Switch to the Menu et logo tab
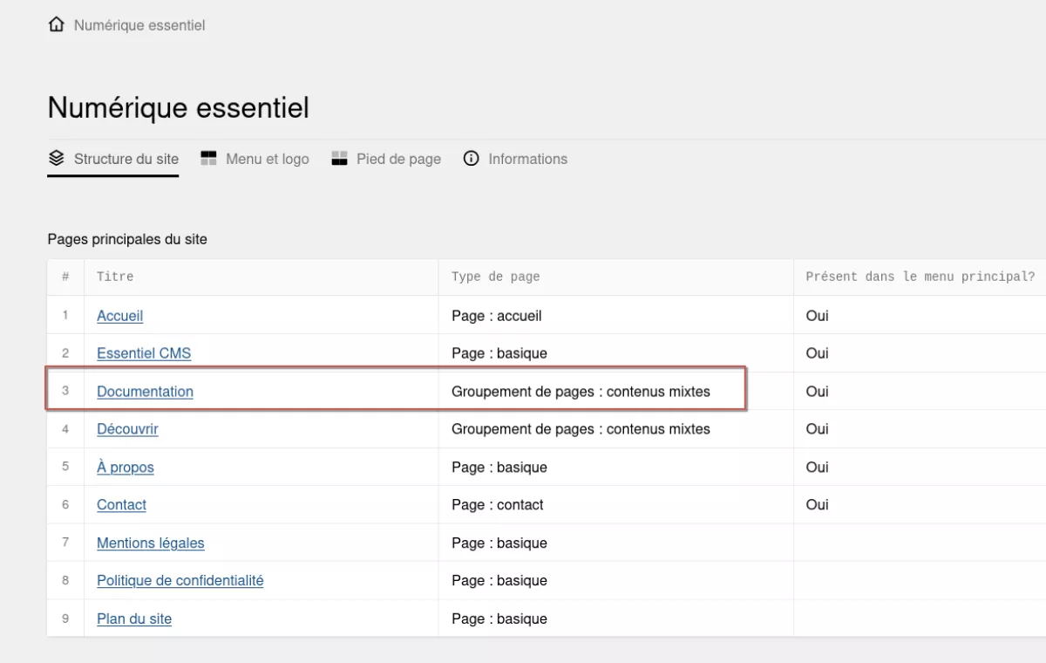Screen dimensions: 1046x663 tap(255, 159)
